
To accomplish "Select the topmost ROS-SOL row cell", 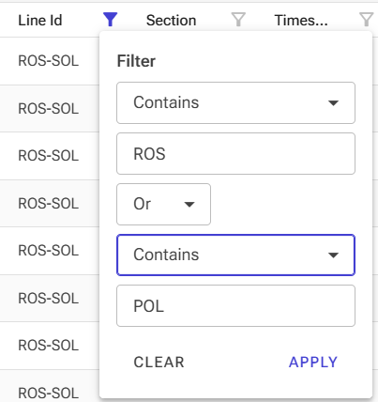I will [x=49, y=61].
